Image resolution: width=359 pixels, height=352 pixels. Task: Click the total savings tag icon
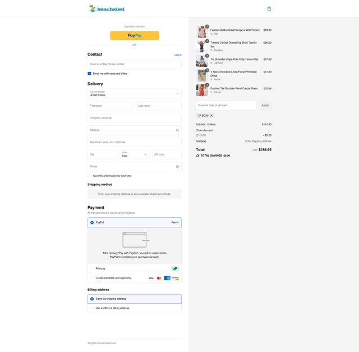(x=197, y=156)
